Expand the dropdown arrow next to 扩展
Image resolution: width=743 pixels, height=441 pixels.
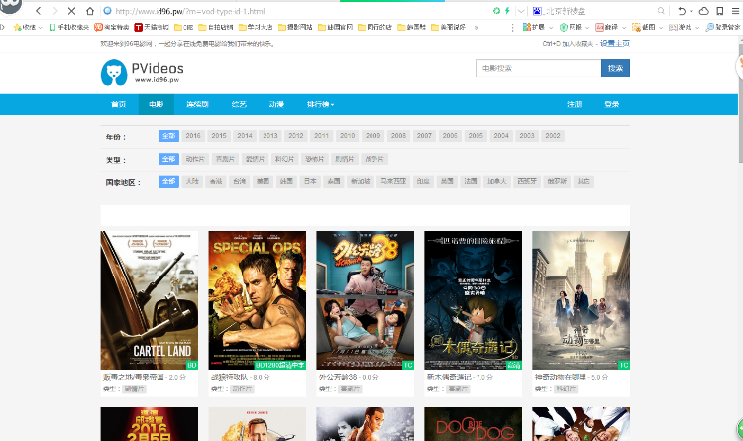tap(551, 28)
